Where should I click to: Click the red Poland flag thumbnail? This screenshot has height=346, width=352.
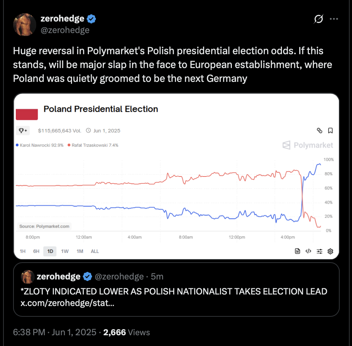(27, 114)
